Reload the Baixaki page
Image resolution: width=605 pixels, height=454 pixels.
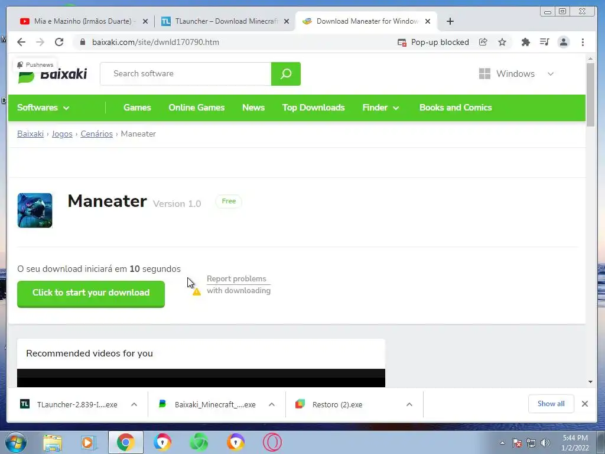pos(59,42)
